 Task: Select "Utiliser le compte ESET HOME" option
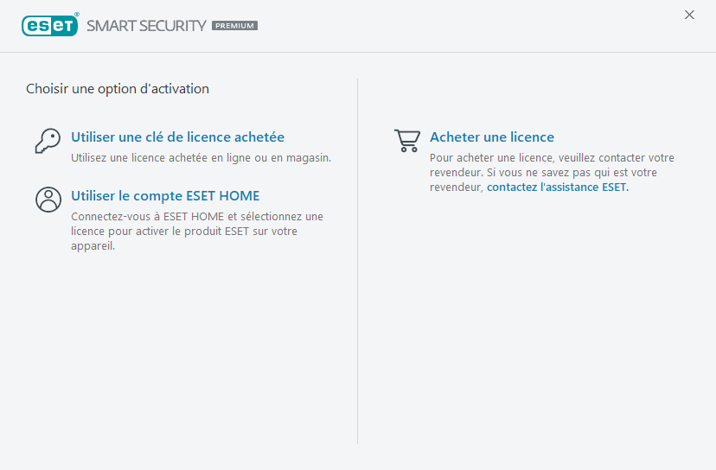tap(165, 196)
